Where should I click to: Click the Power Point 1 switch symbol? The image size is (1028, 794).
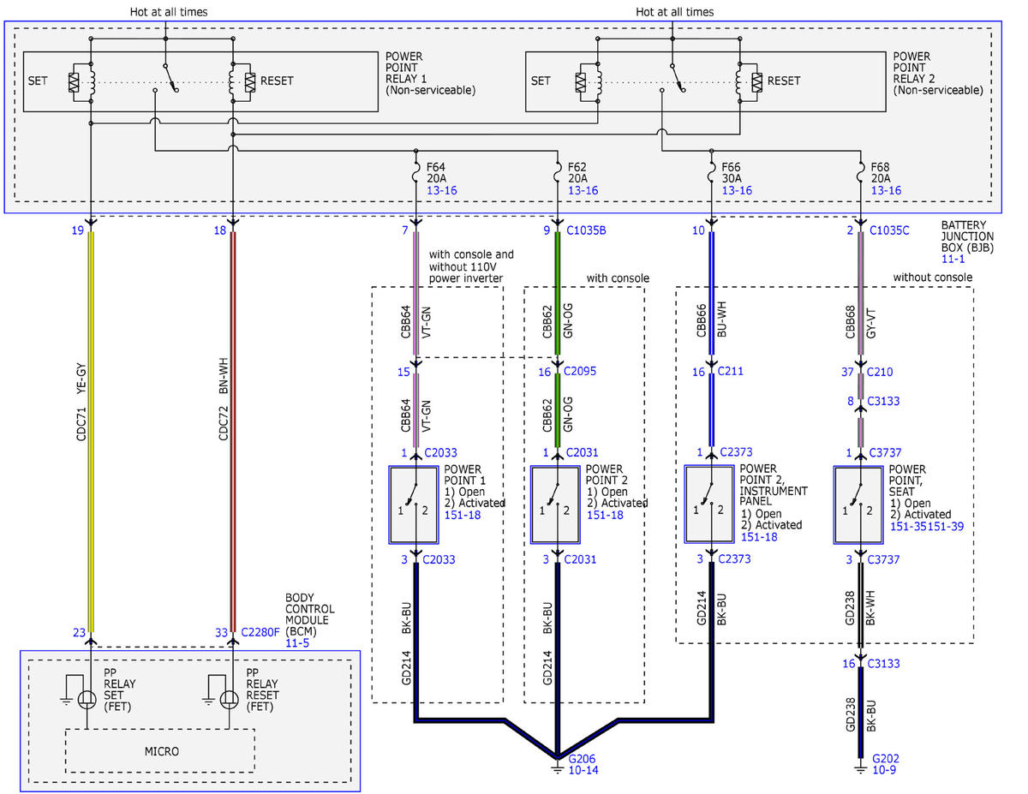click(x=415, y=504)
